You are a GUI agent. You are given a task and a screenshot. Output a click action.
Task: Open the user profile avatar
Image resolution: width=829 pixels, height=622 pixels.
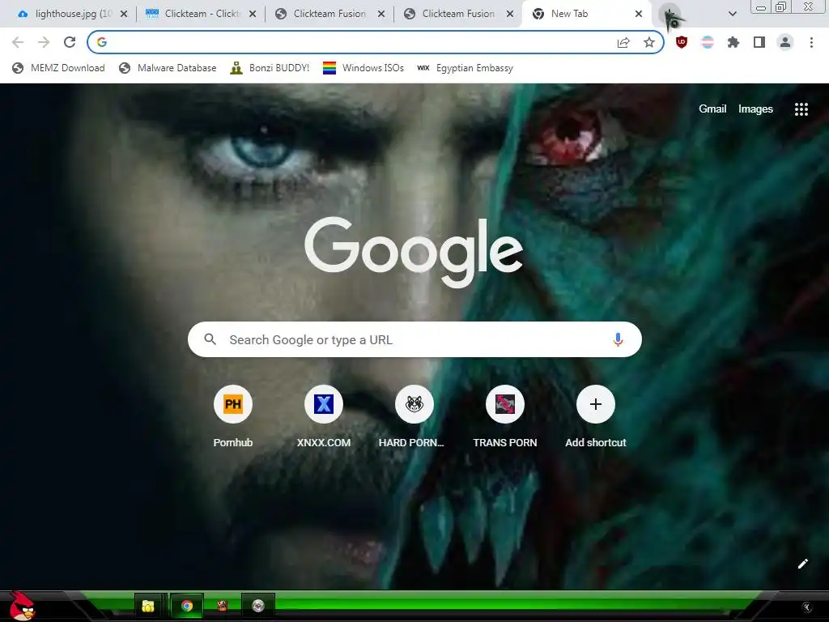[785, 42]
